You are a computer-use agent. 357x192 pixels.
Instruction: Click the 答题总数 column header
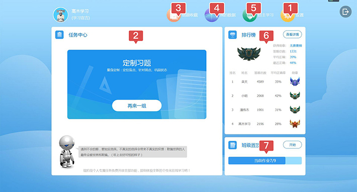click(260, 73)
